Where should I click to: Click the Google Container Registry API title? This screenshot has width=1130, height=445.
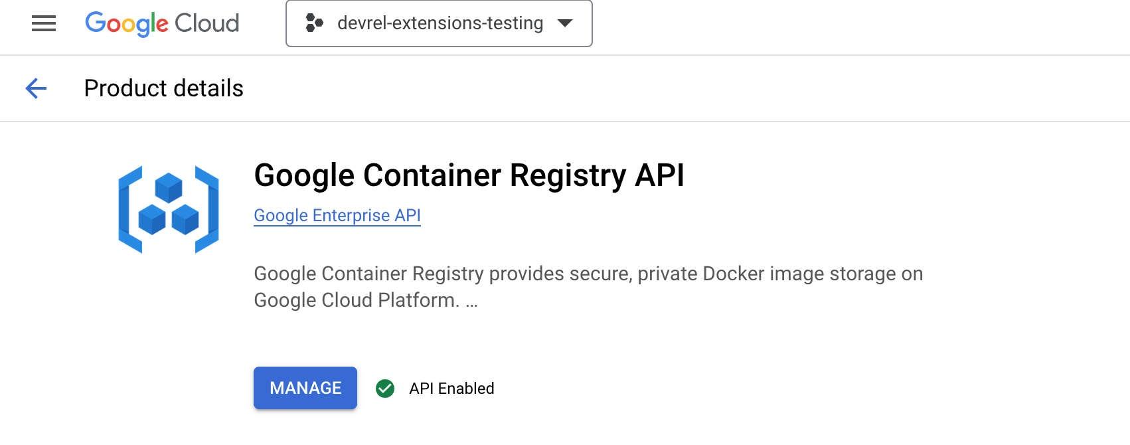click(x=469, y=175)
